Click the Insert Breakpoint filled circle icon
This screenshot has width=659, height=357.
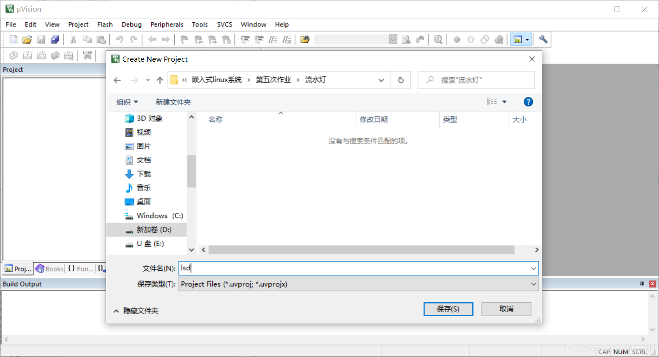coord(456,39)
